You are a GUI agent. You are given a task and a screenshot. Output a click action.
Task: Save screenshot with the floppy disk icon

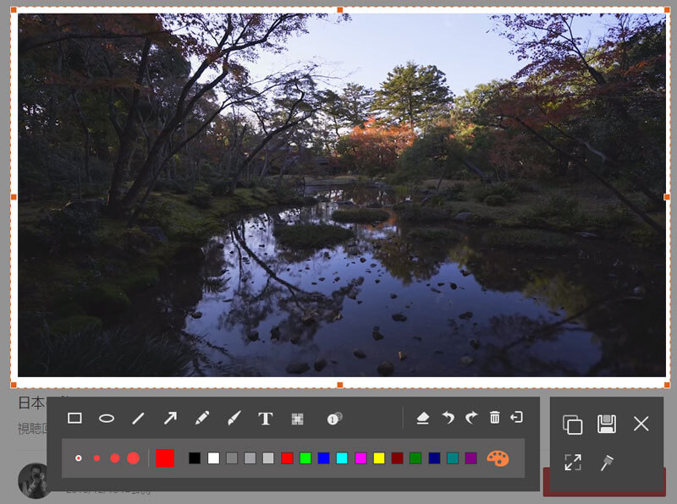pos(607,425)
